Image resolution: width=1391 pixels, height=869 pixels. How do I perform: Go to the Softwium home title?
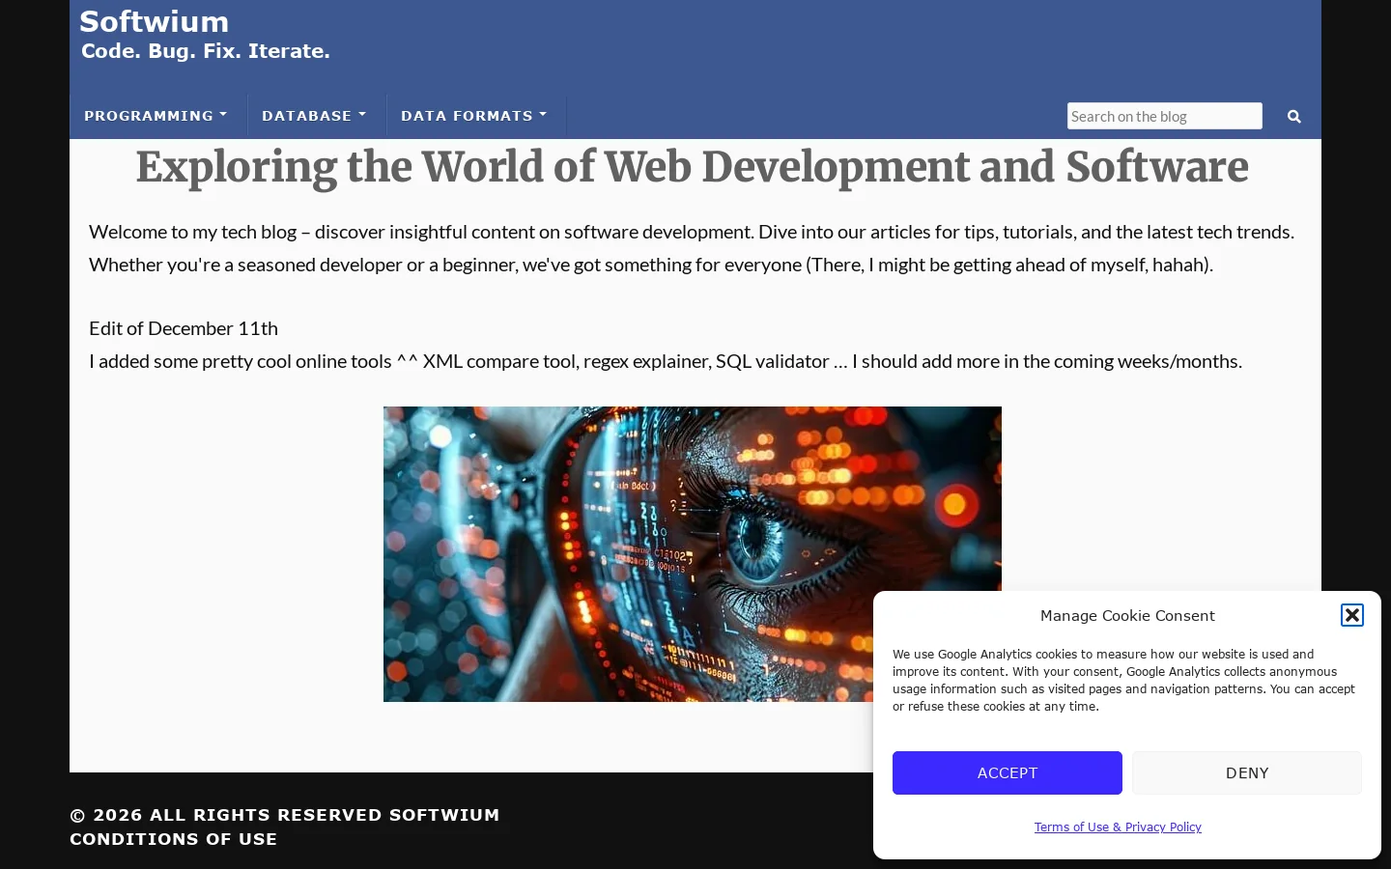[155, 21]
